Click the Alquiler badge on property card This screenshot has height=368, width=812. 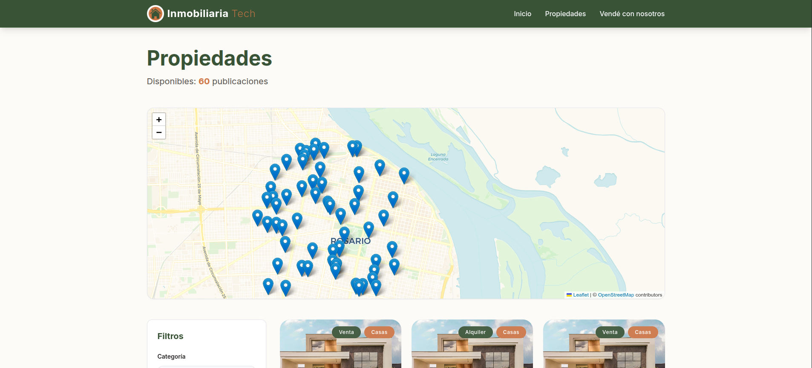pyautogui.click(x=475, y=332)
